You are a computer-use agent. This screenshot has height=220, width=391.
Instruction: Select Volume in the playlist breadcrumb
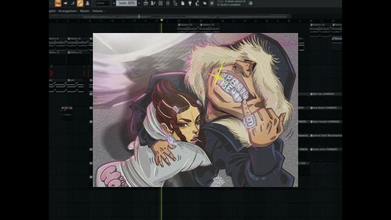pos(98,11)
